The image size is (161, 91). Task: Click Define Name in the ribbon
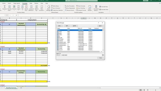(x=55, y=6)
